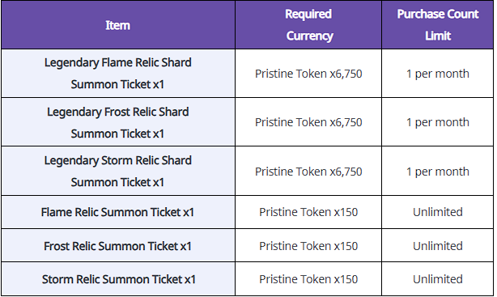
Task: Click 1 per month for Legendary Frost row
Action: [x=437, y=122]
